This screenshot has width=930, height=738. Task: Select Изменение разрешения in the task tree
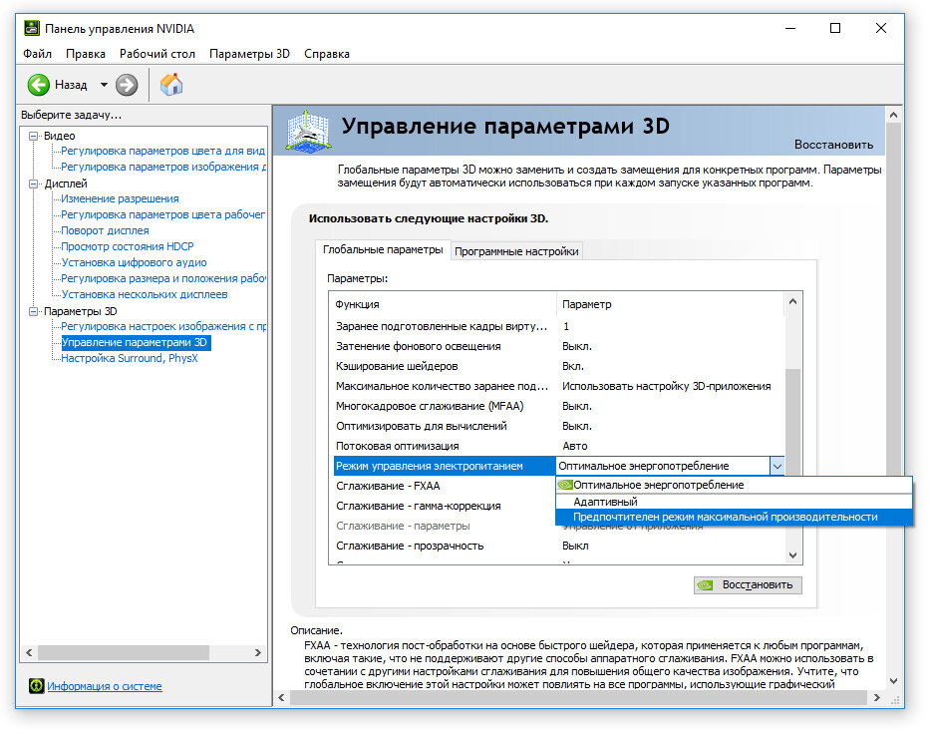[120, 198]
